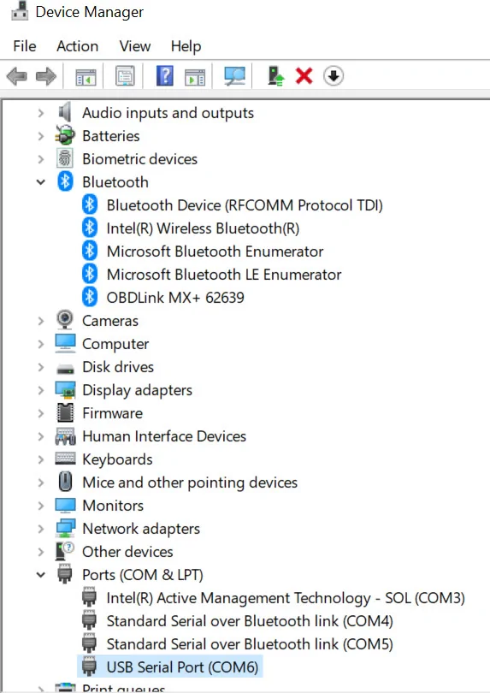Click the red X Uninstall device icon
The height and width of the screenshot is (693, 490).
click(x=304, y=76)
